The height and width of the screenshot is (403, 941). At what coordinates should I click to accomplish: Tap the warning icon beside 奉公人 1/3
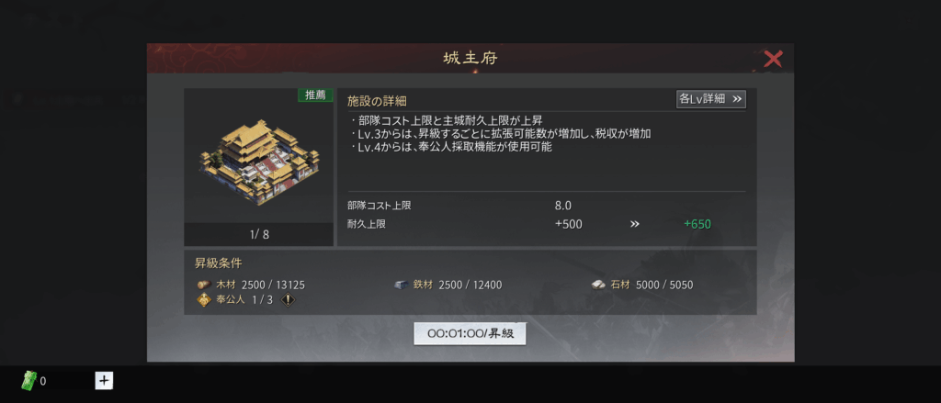tap(288, 300)
